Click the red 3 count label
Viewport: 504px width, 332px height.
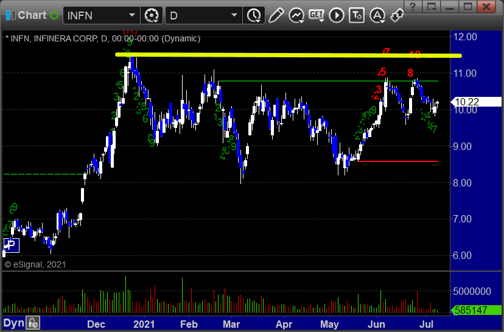pyautogui.click(x=379, y=89)
